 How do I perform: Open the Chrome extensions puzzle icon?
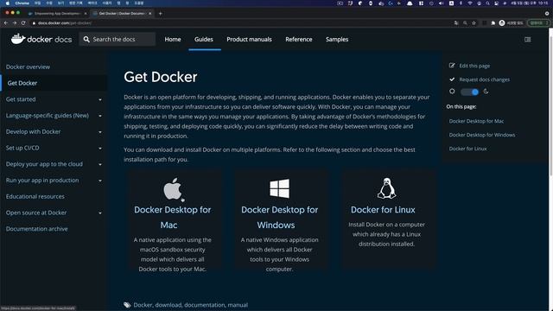click(493, 23)
